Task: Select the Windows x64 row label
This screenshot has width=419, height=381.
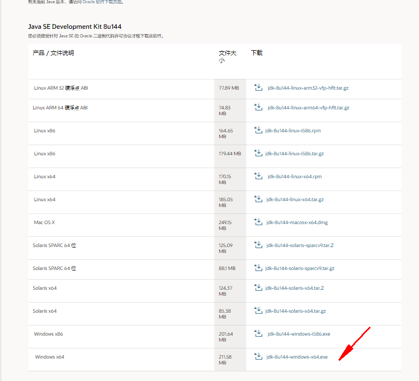Action: click(x=50, y=357)
